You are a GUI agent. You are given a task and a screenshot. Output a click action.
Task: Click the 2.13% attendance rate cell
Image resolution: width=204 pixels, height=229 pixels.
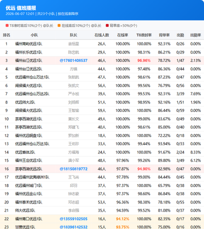pyautogui.click(x=196, y=60)
